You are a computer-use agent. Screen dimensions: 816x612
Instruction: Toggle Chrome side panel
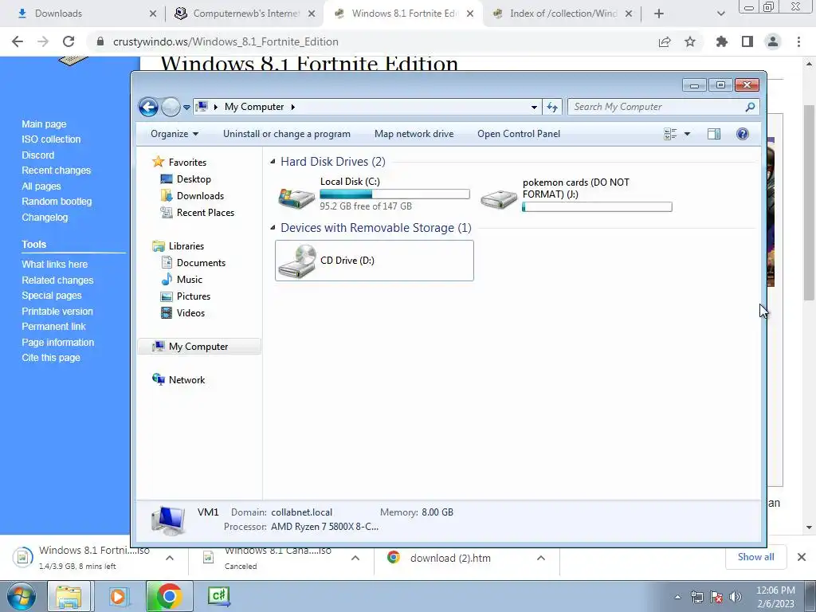(x=747, y=41)
